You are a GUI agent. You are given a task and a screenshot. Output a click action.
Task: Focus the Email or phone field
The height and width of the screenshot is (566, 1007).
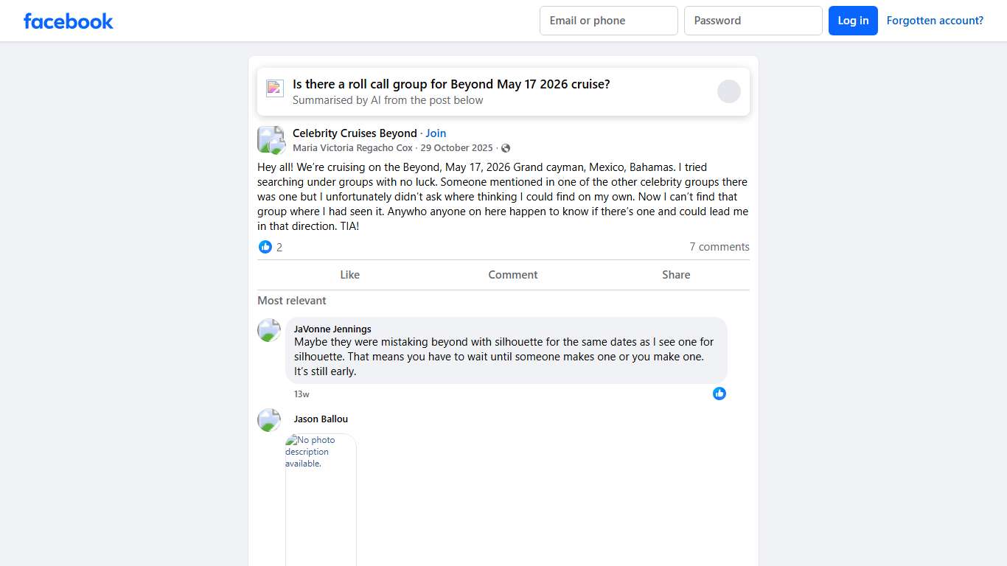point(608,21)
